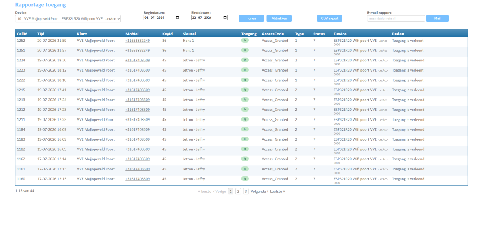Open mobile number link in row 1160
Image resolution: width=483 pixels, height=237 pixels.
coord(137,179)
